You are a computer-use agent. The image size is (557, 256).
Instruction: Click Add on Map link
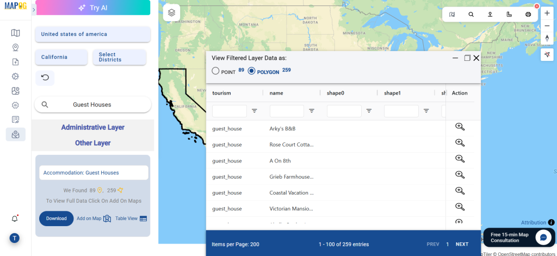click(94, 218)
